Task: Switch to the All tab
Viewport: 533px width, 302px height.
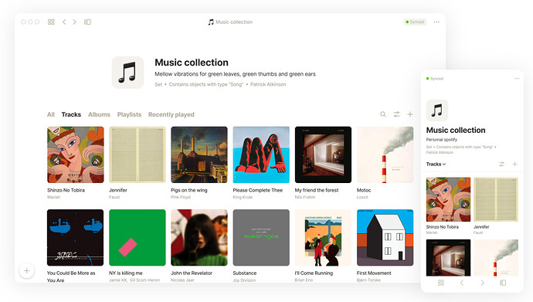Action: coord(51,114)
